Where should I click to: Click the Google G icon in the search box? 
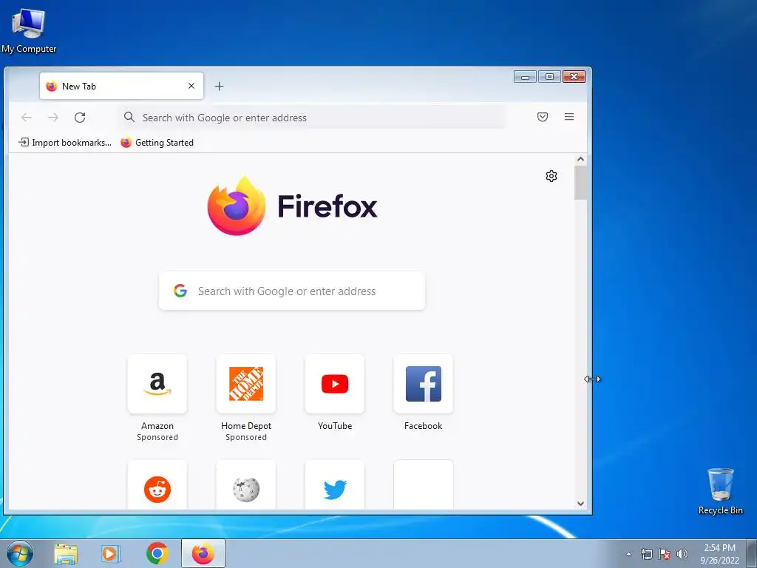click(180, 291)
